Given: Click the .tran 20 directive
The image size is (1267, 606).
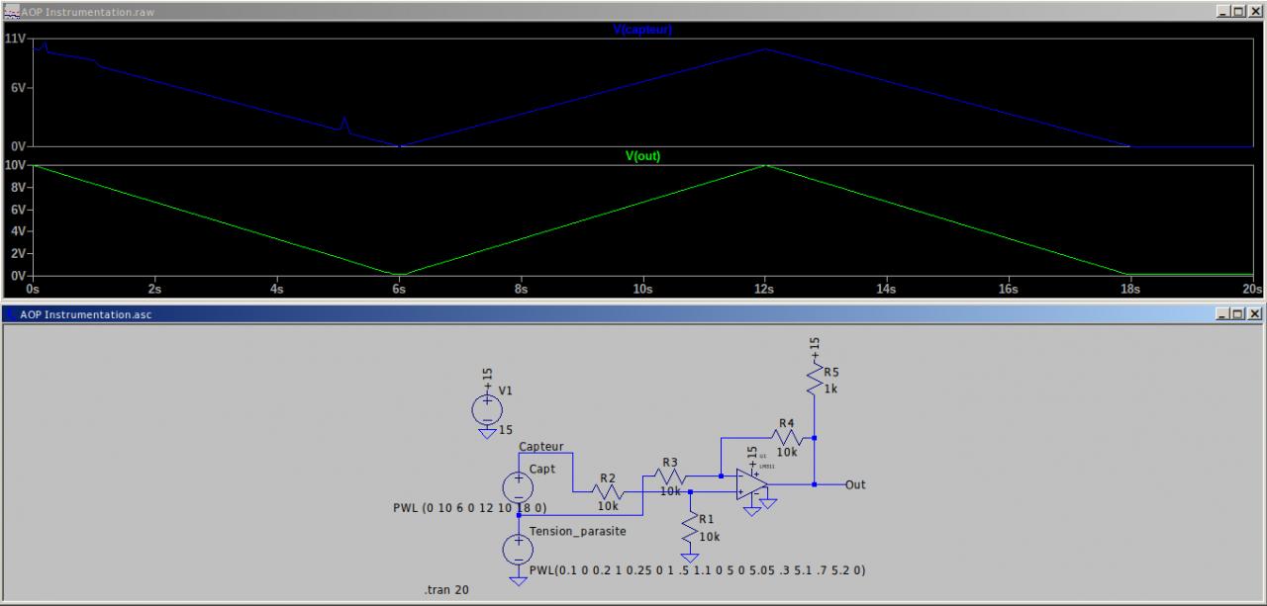Looking at the screenshot, I should pyautogui.click(x=446, y=590).
